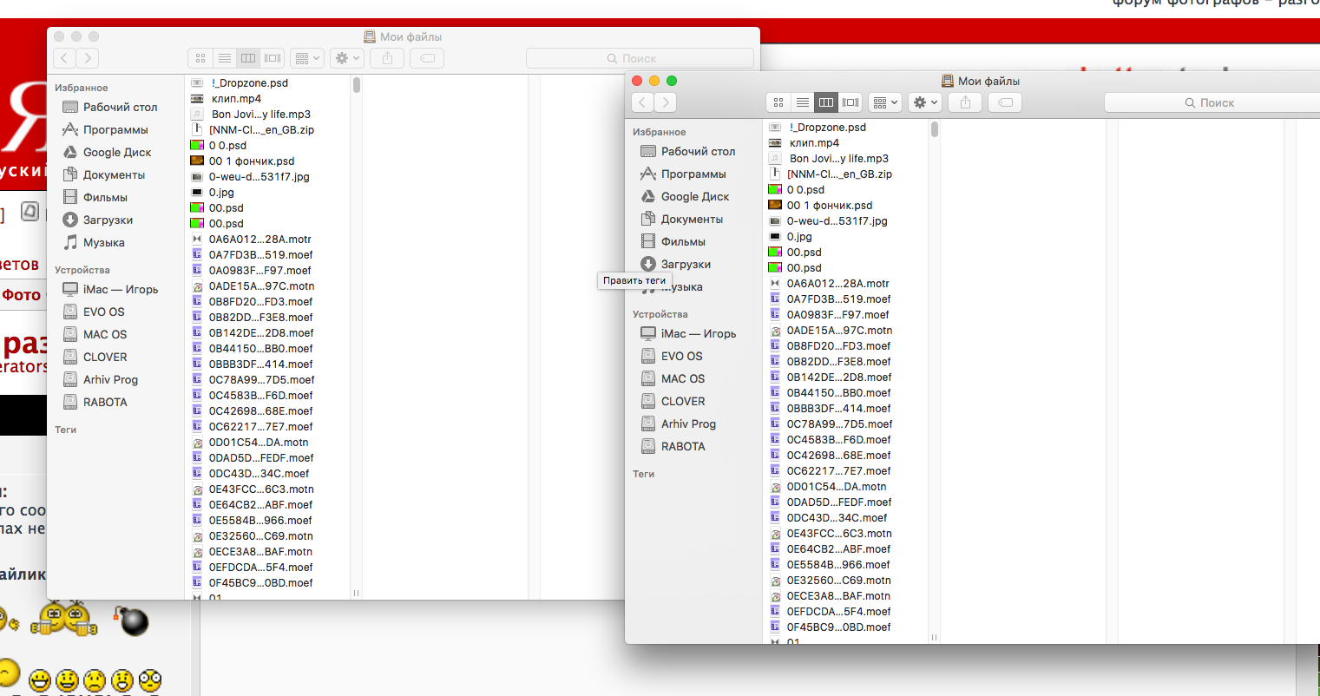Enable Cover Flow view in front window
The height and width of the screenshot is (696, 1320).
[x=850, y=102]
